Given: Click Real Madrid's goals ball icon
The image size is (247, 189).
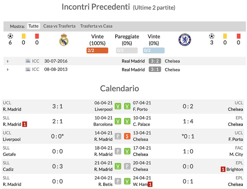Looking at the screenshot, I should (x=10, y=36).
